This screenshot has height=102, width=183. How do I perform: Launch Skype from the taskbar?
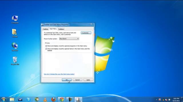point(29,99)
